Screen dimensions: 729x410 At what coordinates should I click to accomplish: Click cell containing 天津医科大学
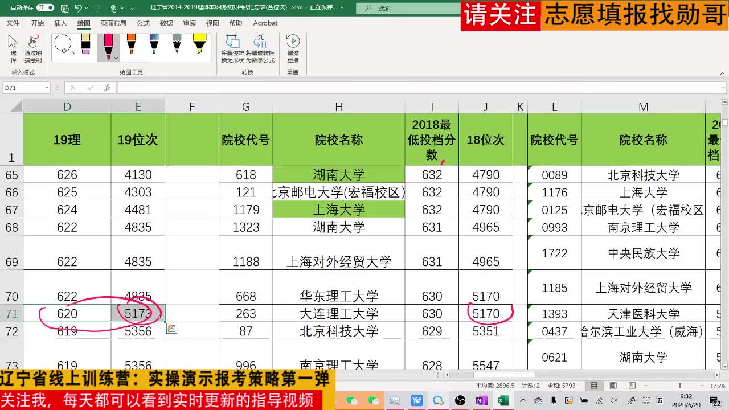pos(643,314)
